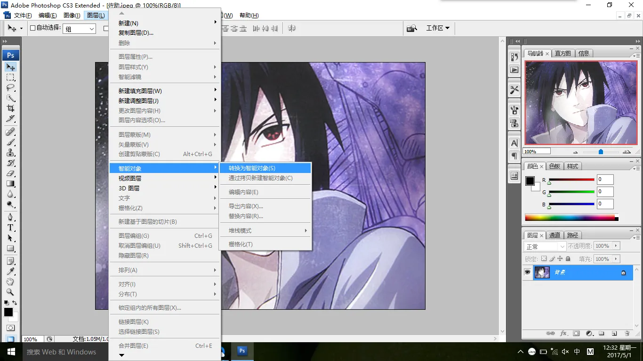Toggle Quick Mask mode icon

pyautogui.click(x=10, y=328)
